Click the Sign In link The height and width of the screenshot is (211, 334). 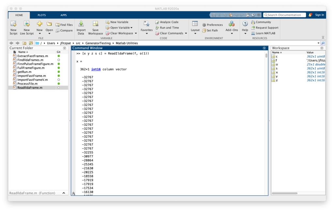point(320,15)
